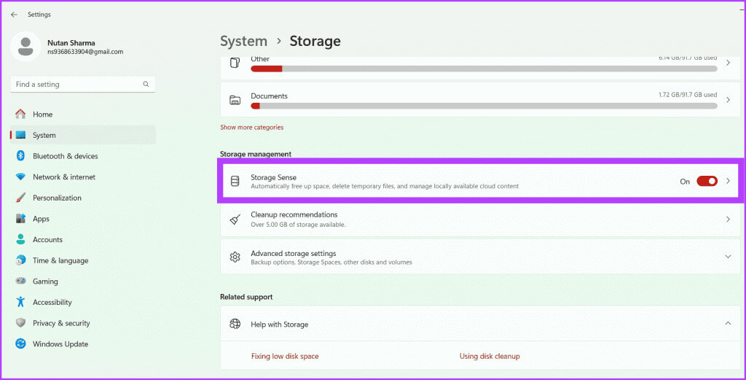Open Documents storage details chevron
The width and height of the screenshot is (746, 380).
point(728,100)
